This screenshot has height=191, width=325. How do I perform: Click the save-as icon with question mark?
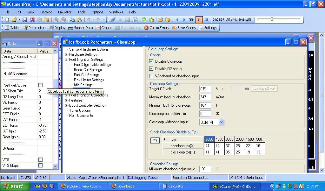pyautogui.click(x=32, y=20)
